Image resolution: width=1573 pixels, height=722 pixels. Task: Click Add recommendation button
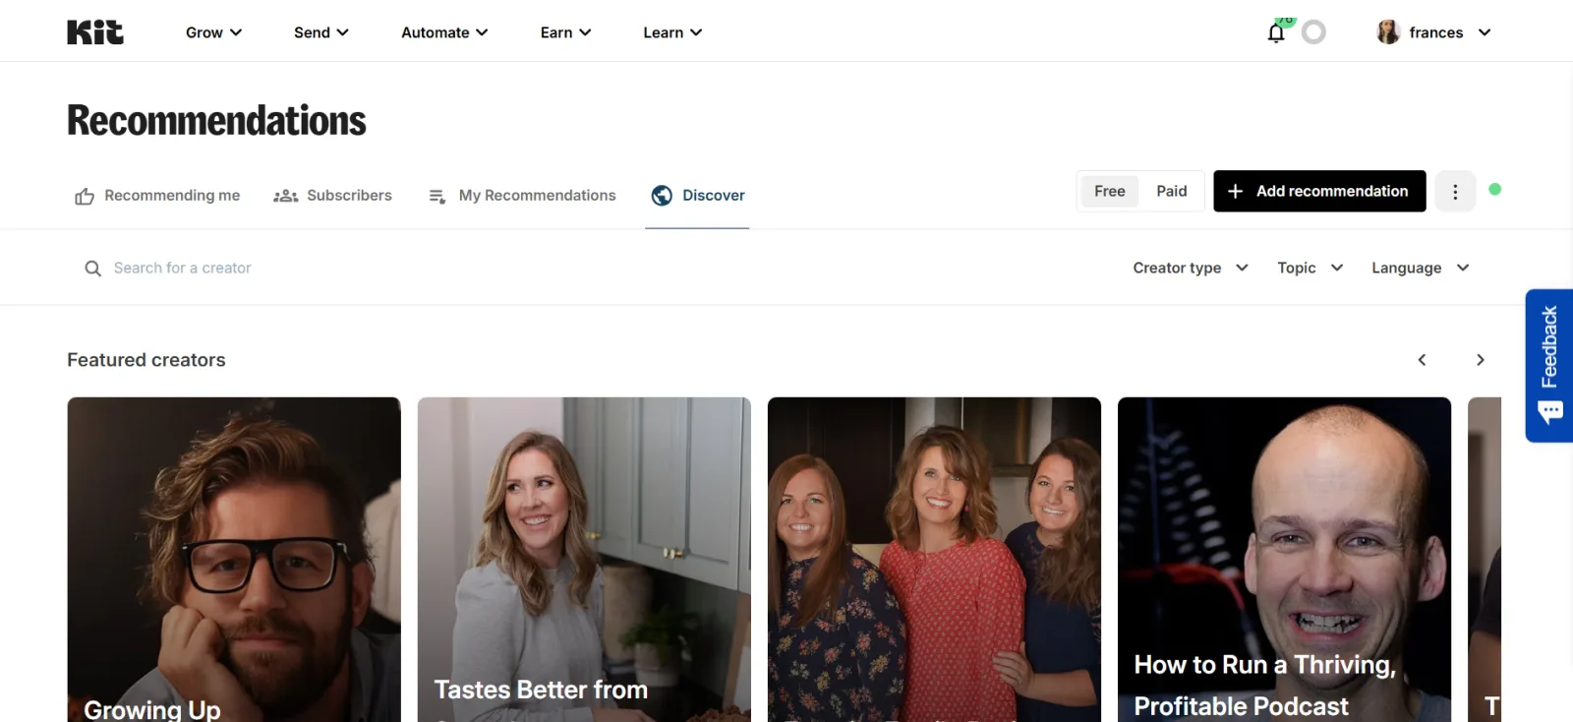(1318, 191)
